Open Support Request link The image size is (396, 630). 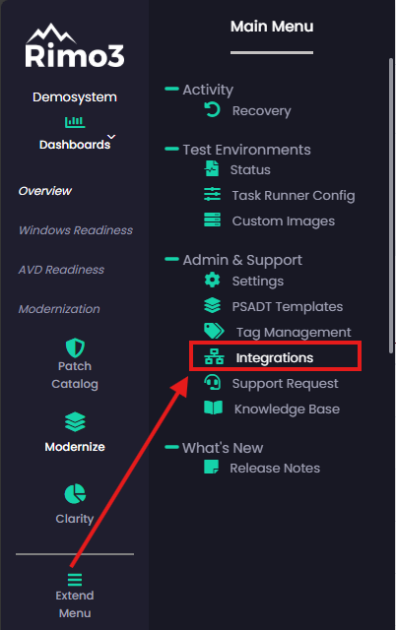pyautogui.click(x=285, y=383)
